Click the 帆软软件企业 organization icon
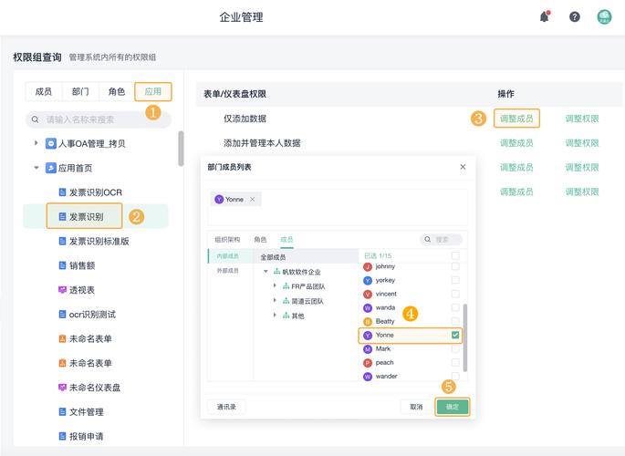 276,272
